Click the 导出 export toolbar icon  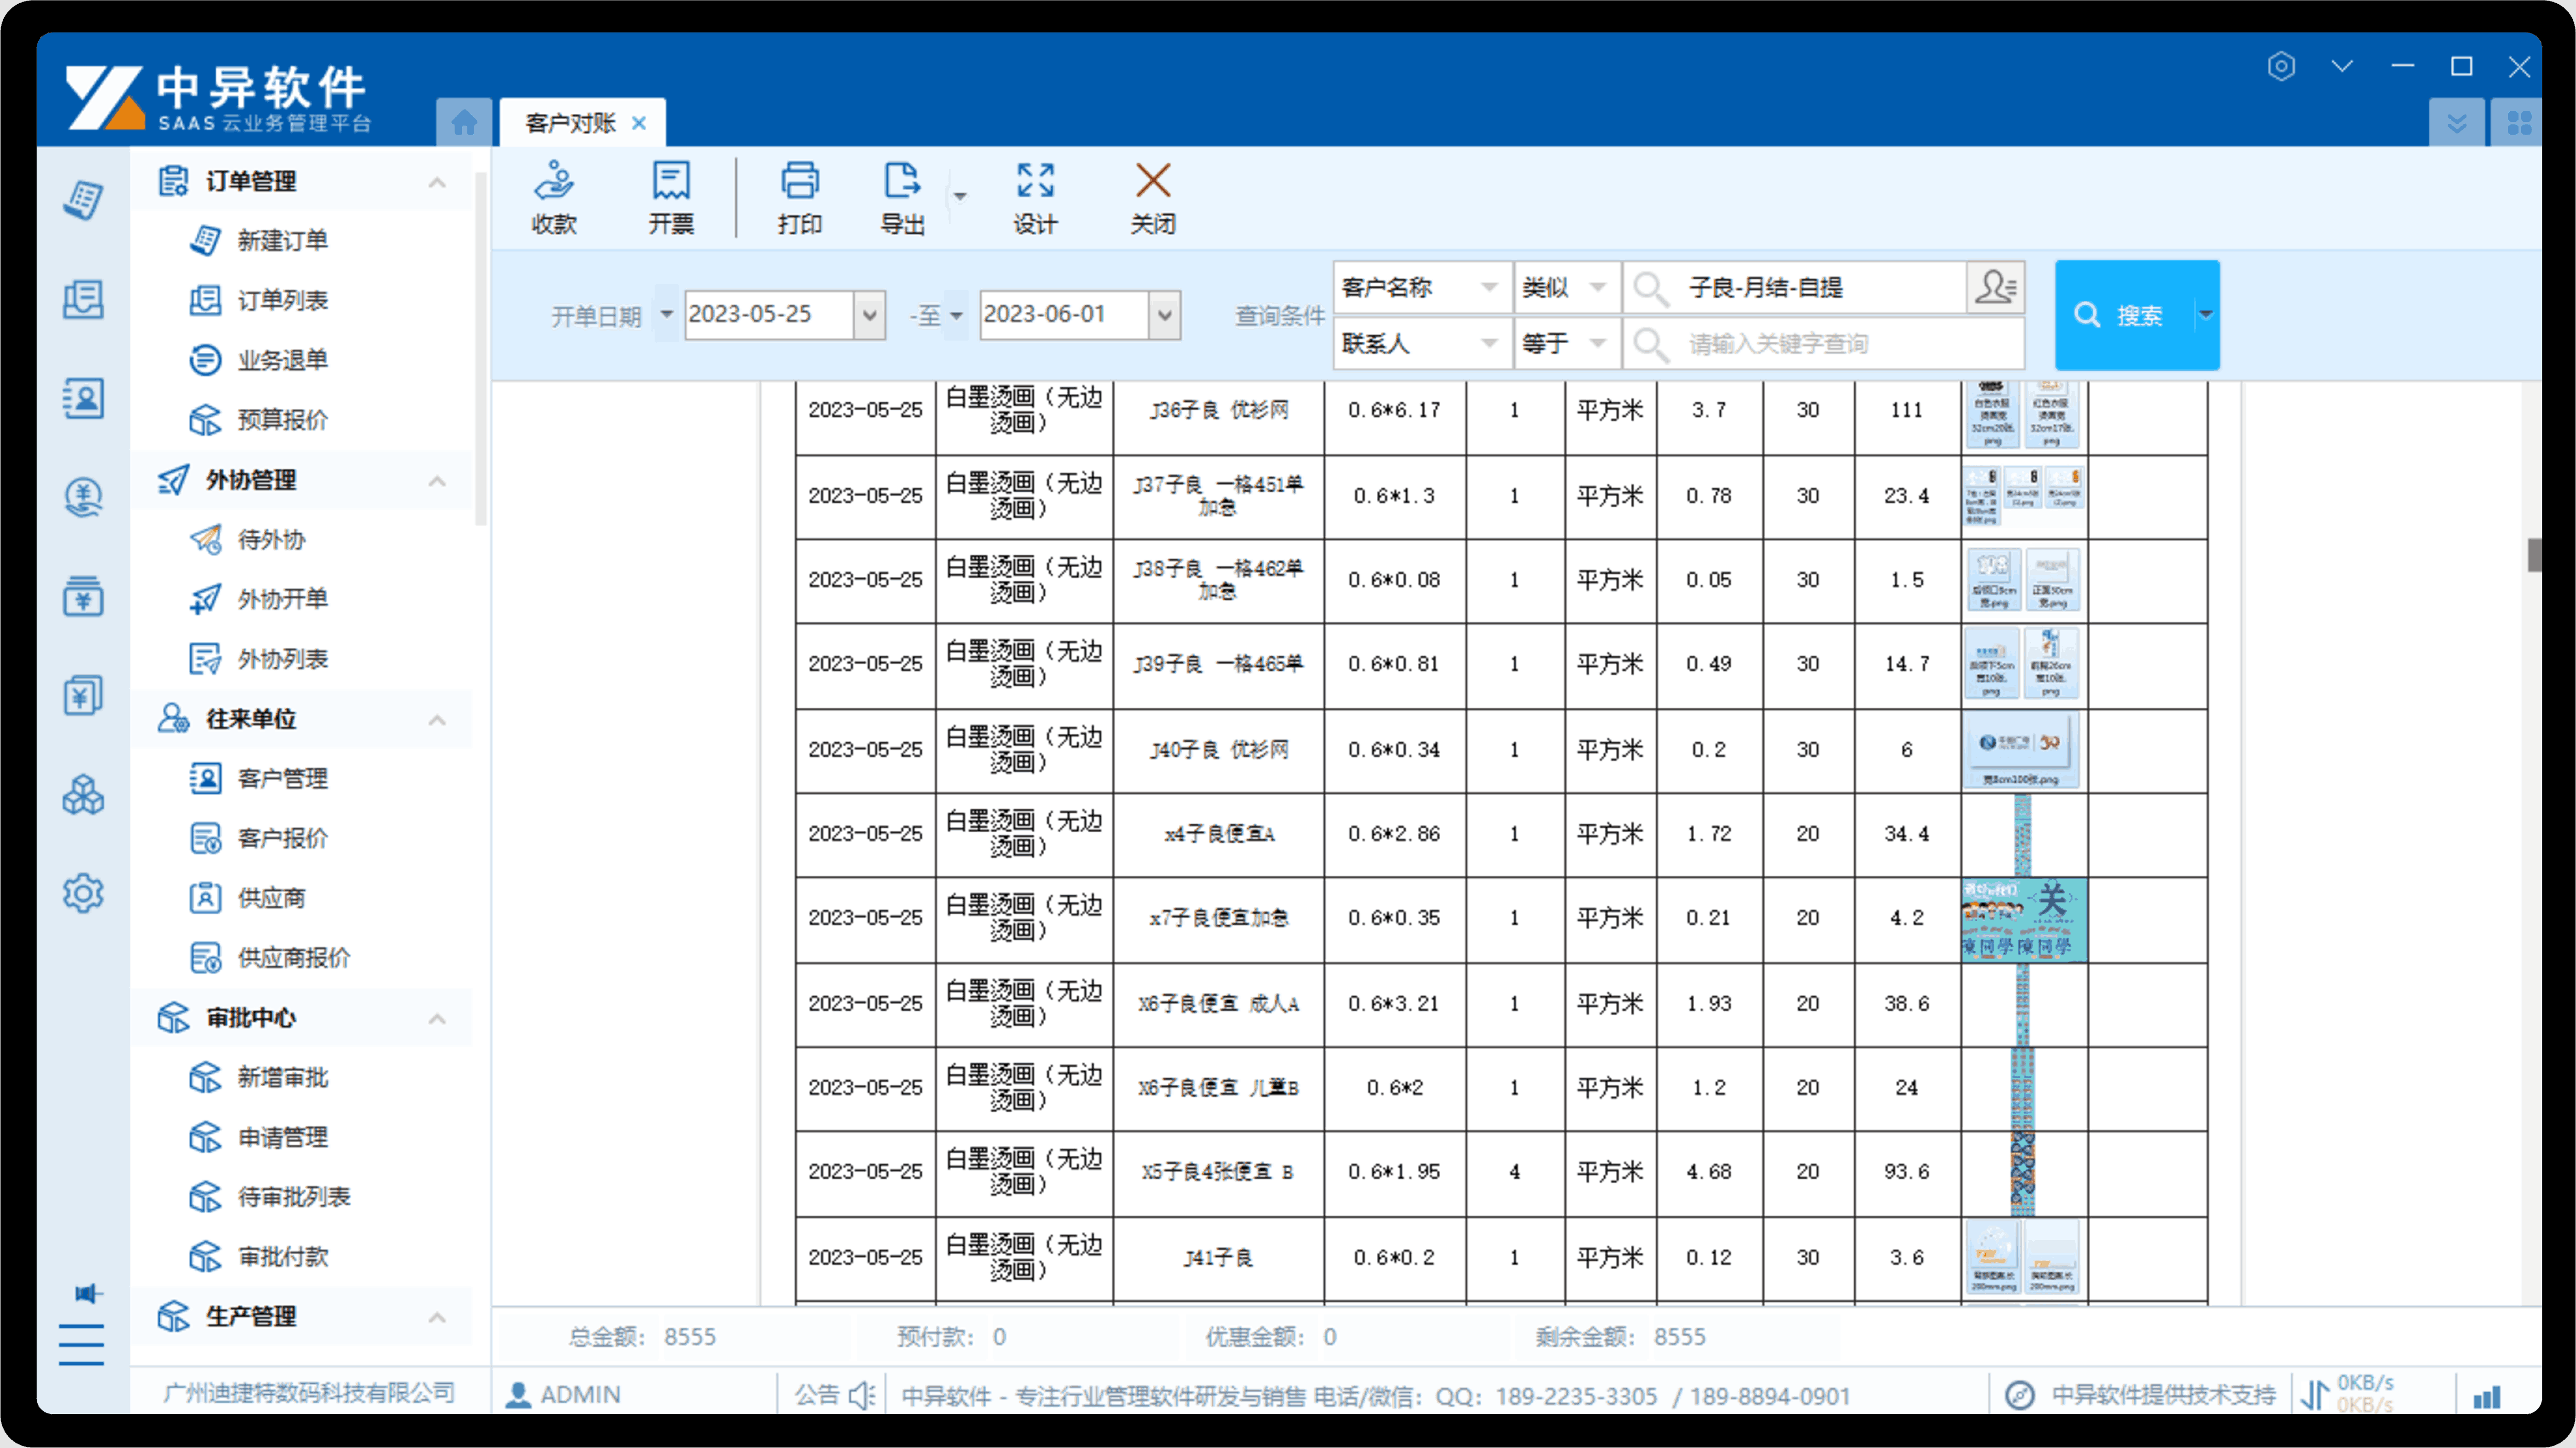click(902, 197)
